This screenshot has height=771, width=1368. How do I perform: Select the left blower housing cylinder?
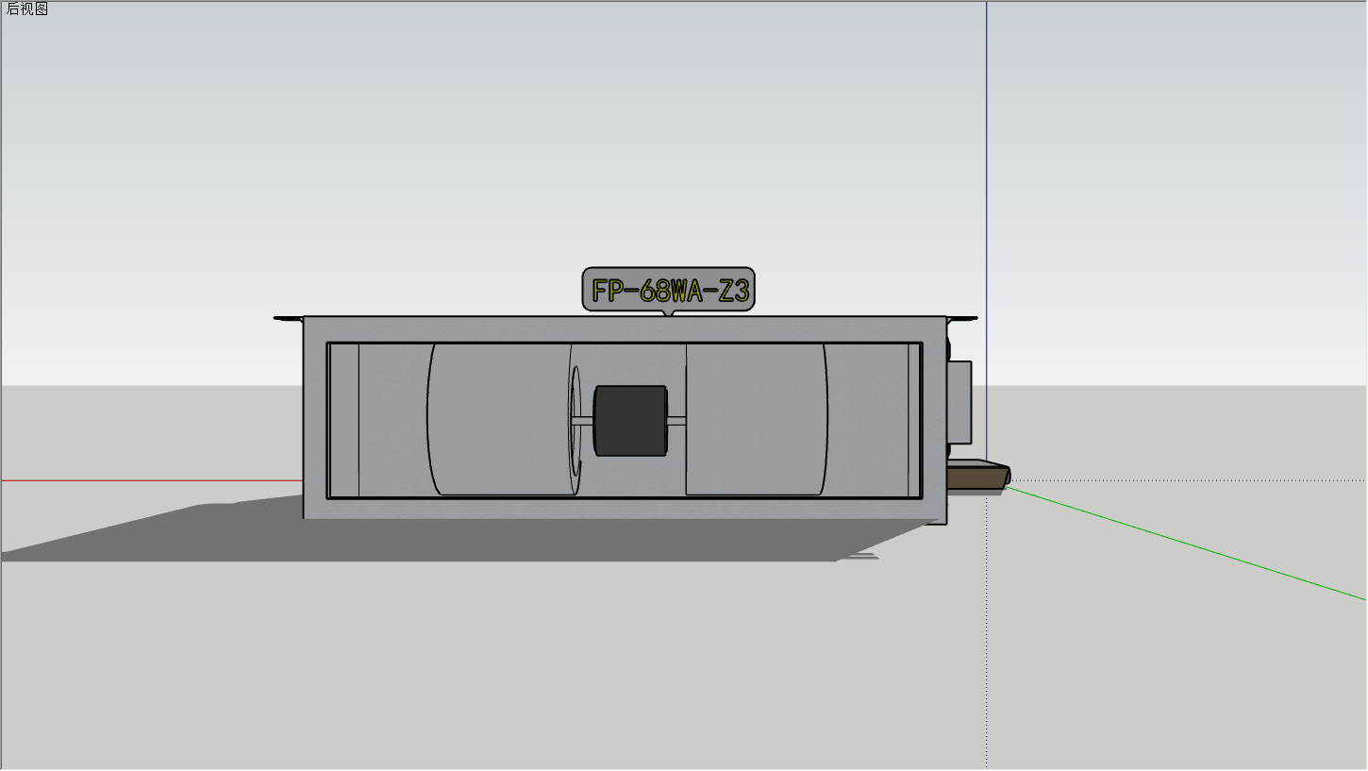coord(504,419)
